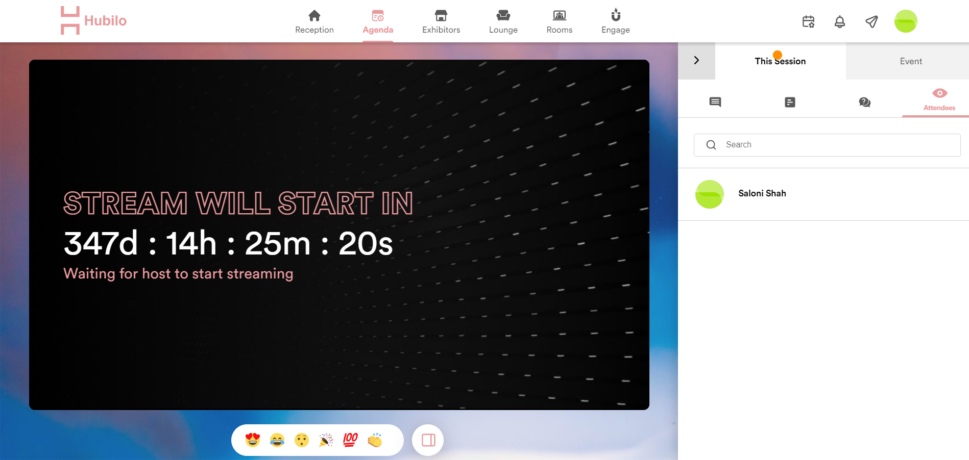Focus the attendee Search field
This screenshot has width=969, height=460.
(x=827, y=145)
